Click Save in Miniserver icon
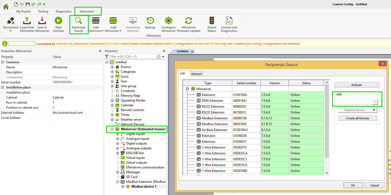 (x=42, y=21)
